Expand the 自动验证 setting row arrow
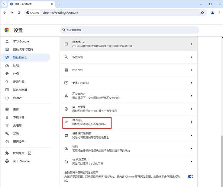Screen dimensions: 223x187 pyautogui.click(x=191, y=122)
